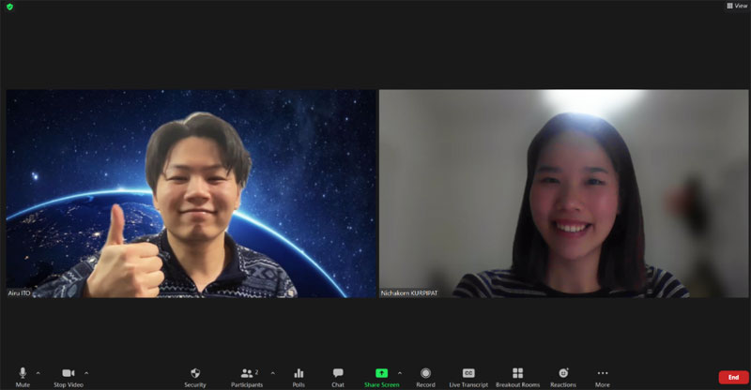The image size is (751, 390).
Task: Start Share Screen
Action: pyautogui.click(x=382, y=377)
